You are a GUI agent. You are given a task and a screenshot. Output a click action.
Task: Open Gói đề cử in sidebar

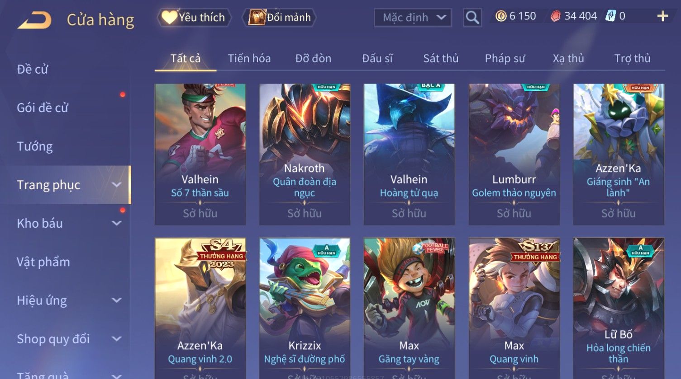point(43,108)
